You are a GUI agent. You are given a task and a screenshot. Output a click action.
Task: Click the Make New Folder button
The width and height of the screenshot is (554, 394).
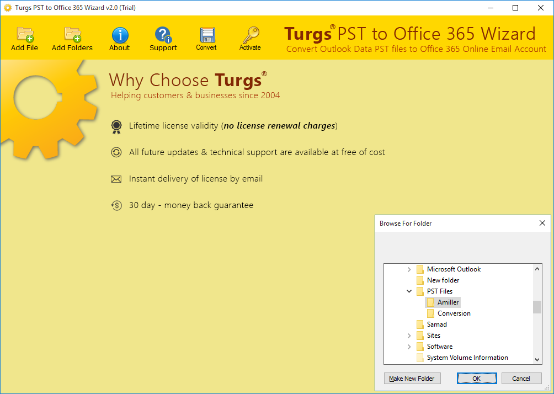click(x=412, y=379)
